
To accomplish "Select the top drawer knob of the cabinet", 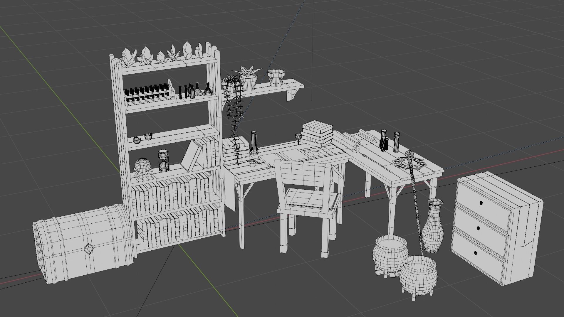I will pos(481,203).
